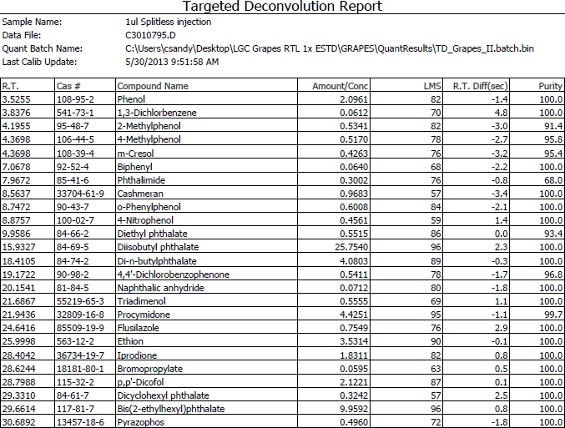Screen dimensions: 565x428
Task: Select the Targeted Deconvolution Report title
Action: pyautogui.click(x=282, y=8)
